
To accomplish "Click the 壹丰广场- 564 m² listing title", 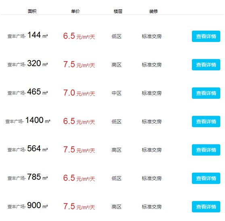I will [27, 149].
